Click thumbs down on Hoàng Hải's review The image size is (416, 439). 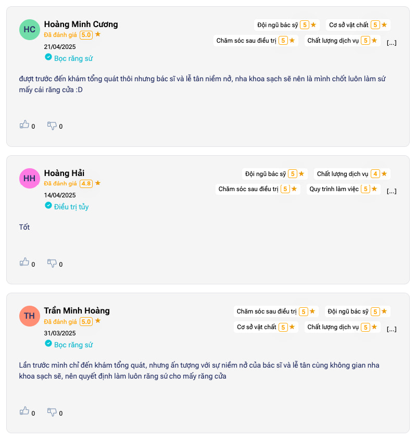(52, 263)
